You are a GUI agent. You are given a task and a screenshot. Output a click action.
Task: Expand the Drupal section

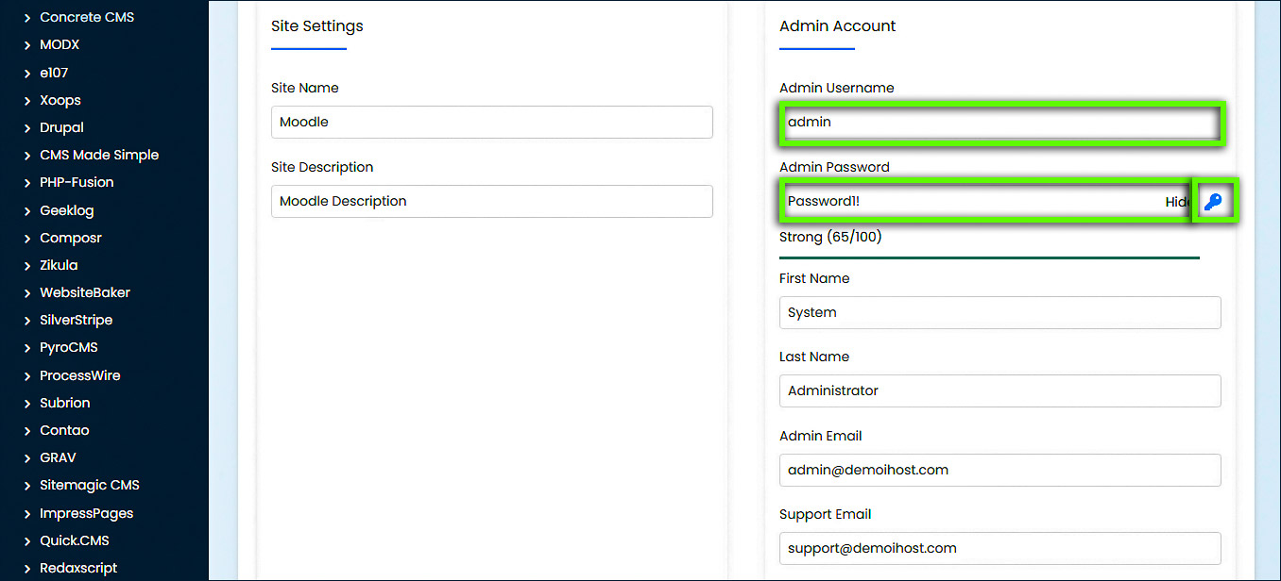coord(26,127)
